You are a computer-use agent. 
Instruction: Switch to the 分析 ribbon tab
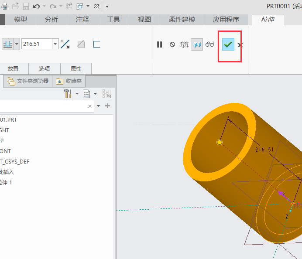tap(51, 20)
